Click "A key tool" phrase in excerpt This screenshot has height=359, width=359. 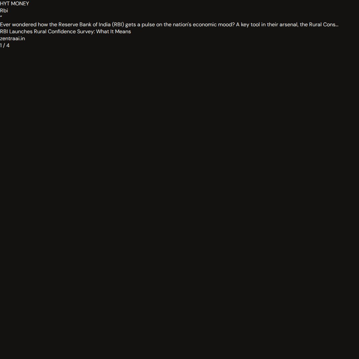[248, 25]
